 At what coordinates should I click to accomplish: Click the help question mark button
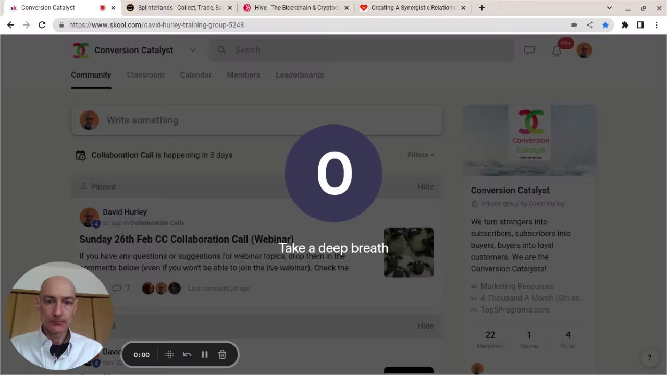pos(649,357)
